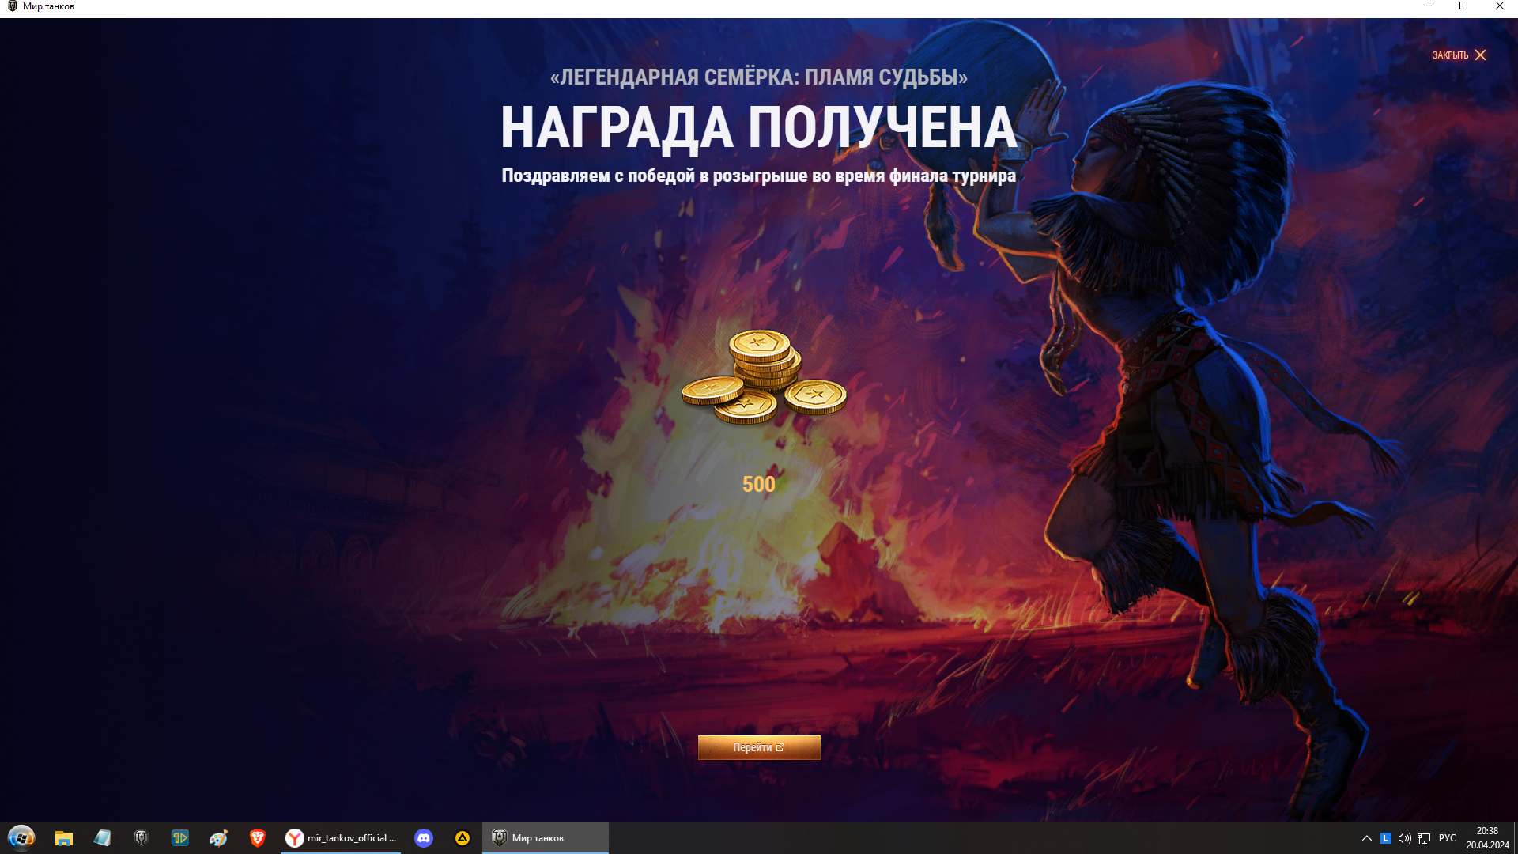The width and height of the screenshot is (1518, 854).
Task: Open the Brave browser from the taskbar
Action: [257, 837]
